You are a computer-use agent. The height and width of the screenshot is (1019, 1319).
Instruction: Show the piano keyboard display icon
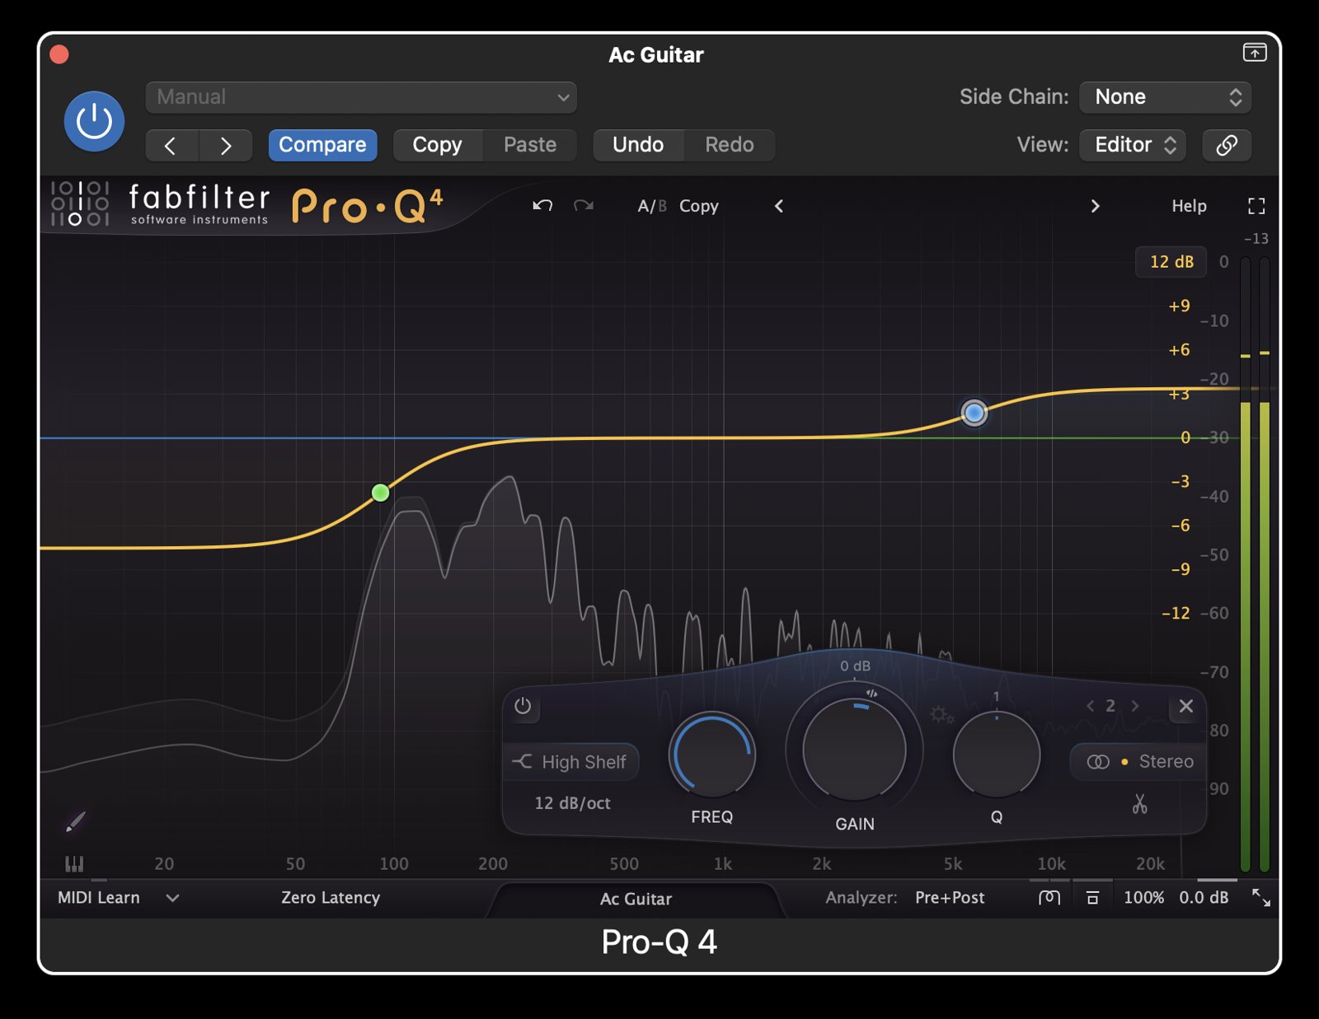pyautogui.click(x=74, y=863)
